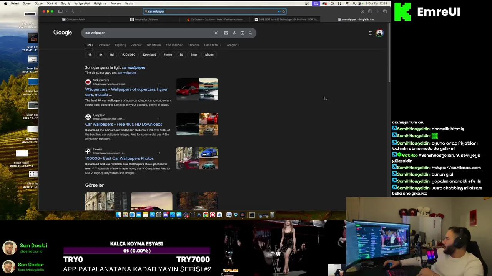Image resolution: width=492 pixels, height=276 pixels.
Task: Open Discord from the Dock
Action: [166, 215]
